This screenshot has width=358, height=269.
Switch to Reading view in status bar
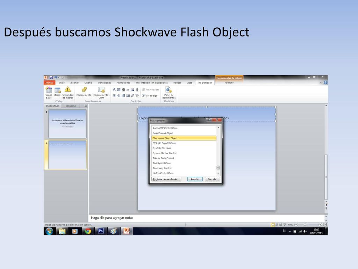pos(281,225)
